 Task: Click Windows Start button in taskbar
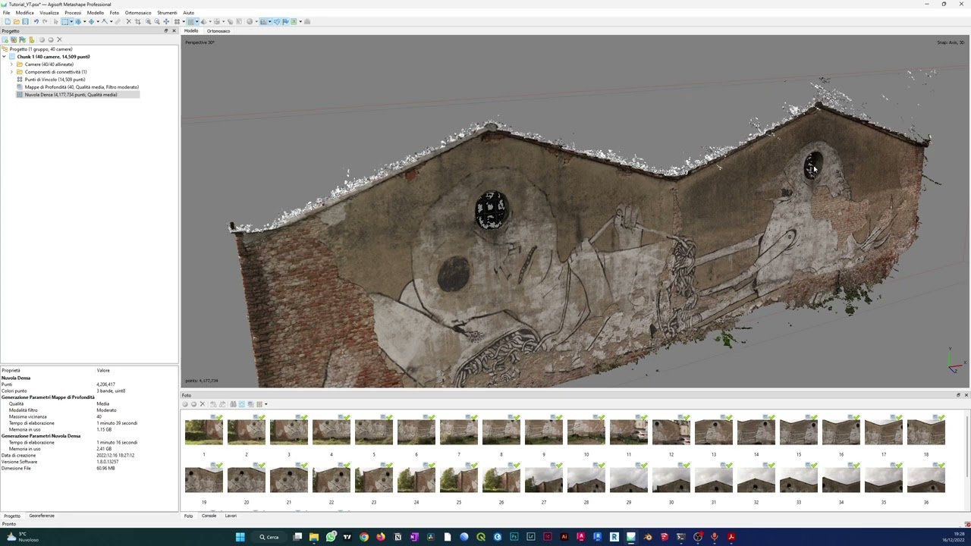[x=240, y=537]
